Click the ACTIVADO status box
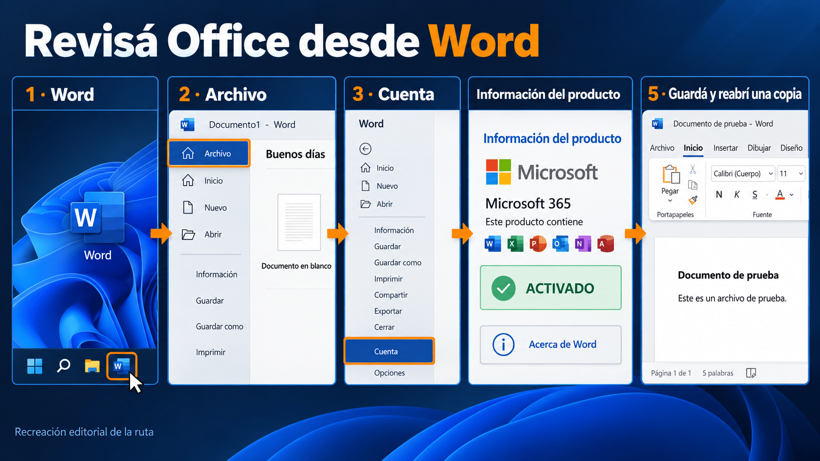 (x=551, y=288)
